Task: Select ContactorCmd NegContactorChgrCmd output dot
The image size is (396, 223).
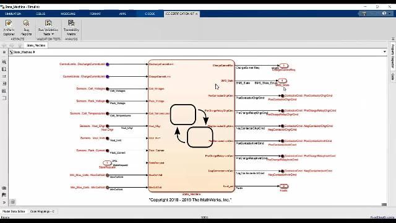Action: pyautogui.click(x=282, y=126)
